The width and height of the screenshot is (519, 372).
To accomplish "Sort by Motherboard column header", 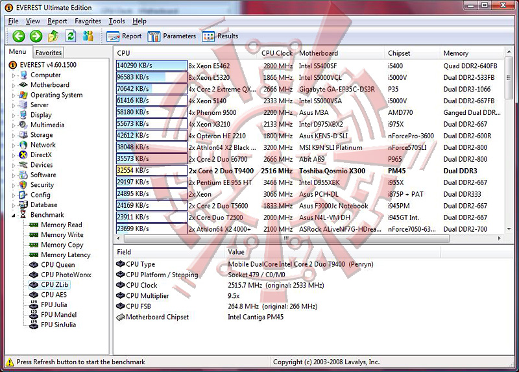I will pyautogui.click(x=341, y=53).
